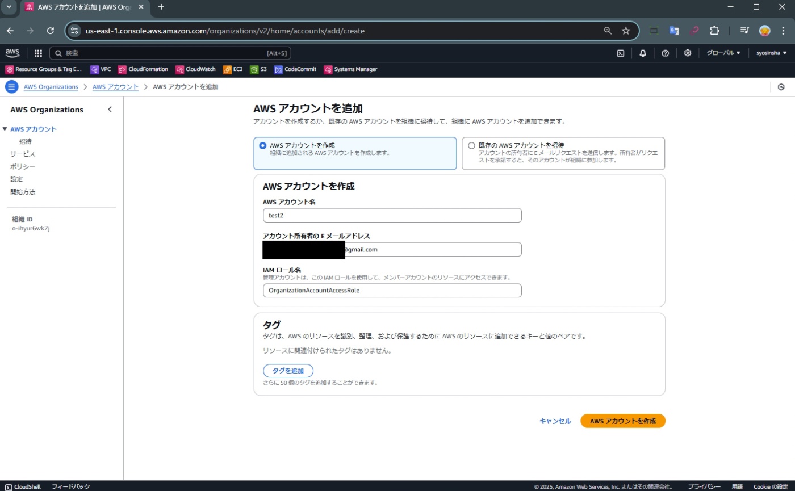This screenshot has width=795, height=491.
Task: Bookmark this page with the star
Action: 626,31
